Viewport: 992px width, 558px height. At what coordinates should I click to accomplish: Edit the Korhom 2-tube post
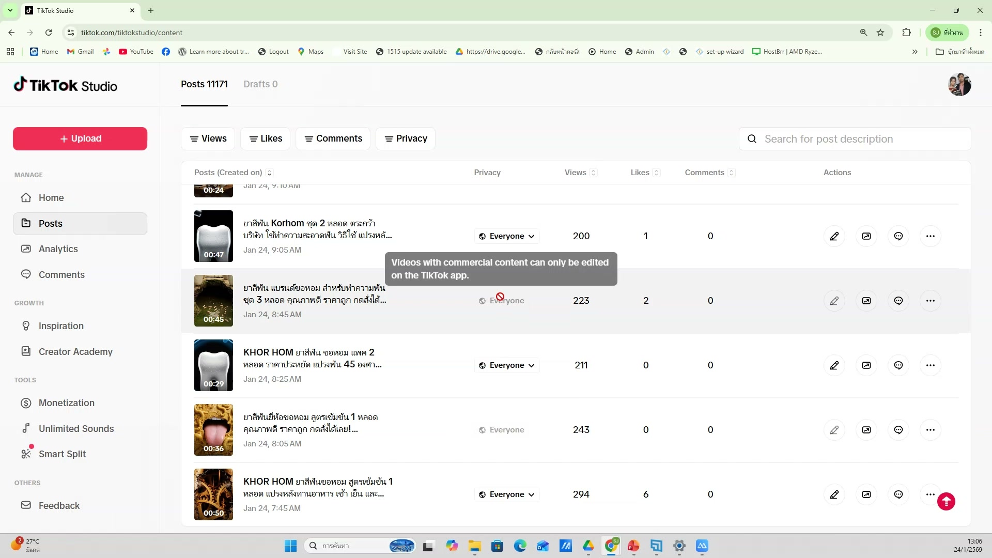click(834, 236)
